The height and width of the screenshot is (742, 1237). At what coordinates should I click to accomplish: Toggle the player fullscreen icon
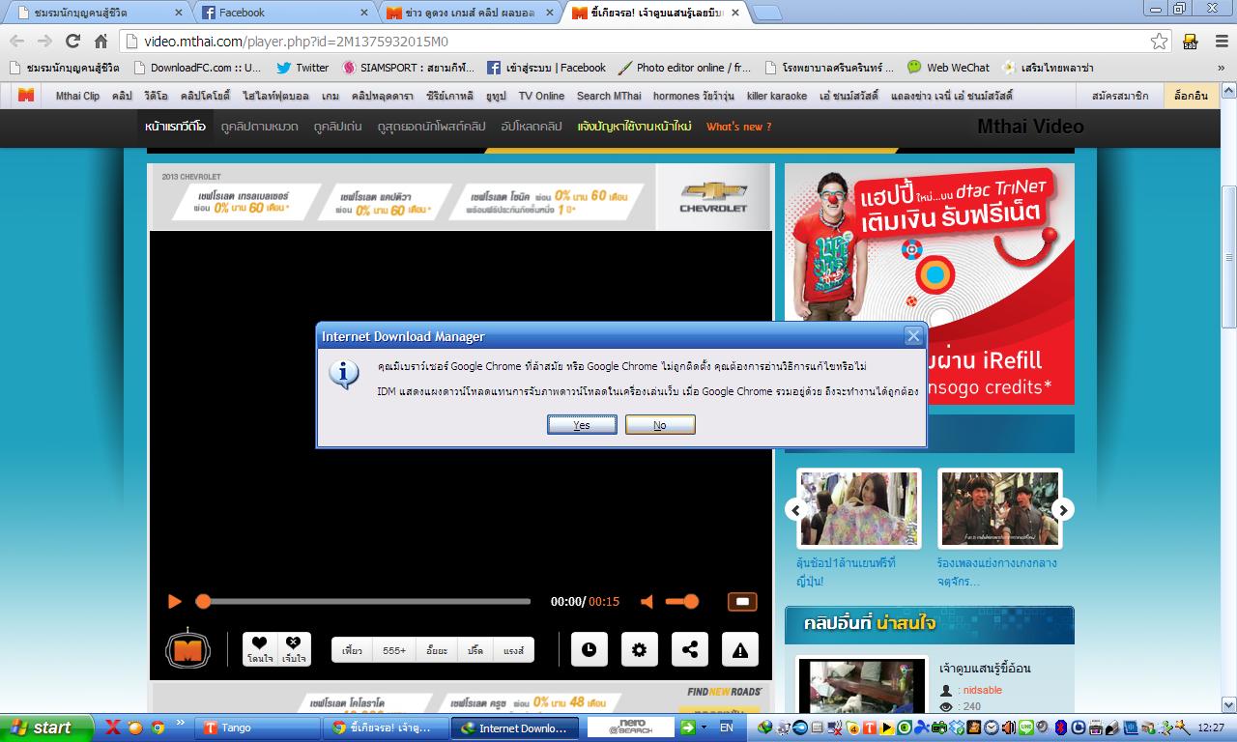(742, 601)
